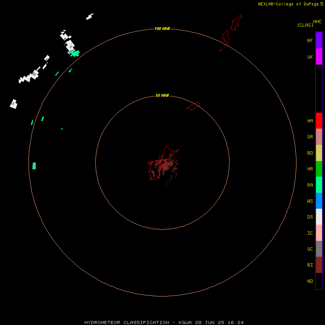Image resolution: width=325 pixels, height=325 pixels.
Task: Click the BI brown legend swatch
Action: click(x=319, y=265)
